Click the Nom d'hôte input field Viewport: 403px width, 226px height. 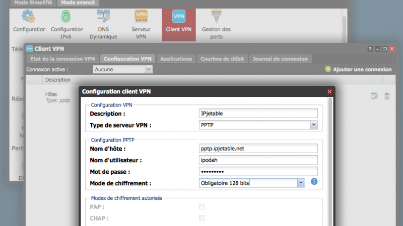pos(258,148)
